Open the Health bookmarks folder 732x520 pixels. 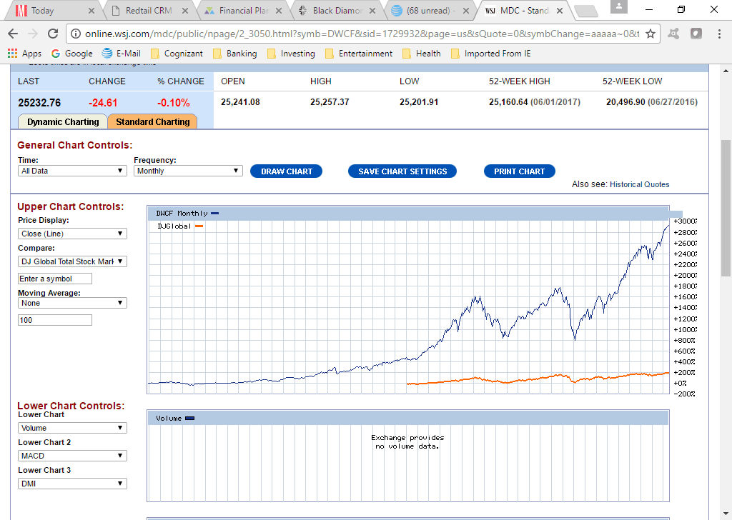422,54
